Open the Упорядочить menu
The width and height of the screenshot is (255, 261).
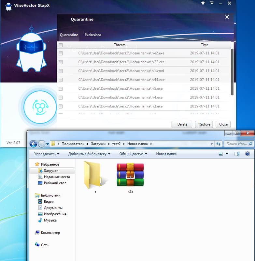47,154
